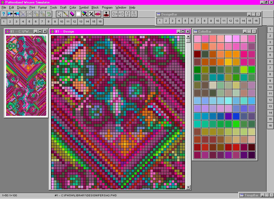Open the Format menu

[x=43, y=7]
